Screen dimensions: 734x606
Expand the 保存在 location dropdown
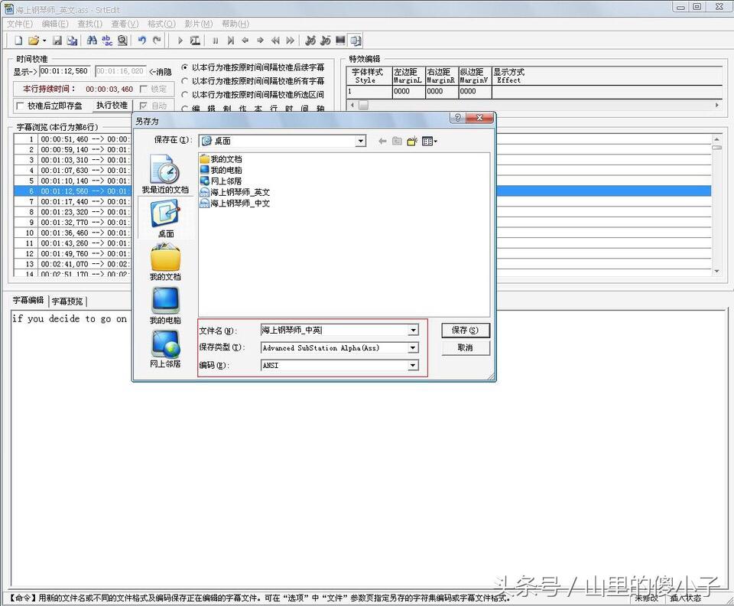pyautogui.click(x=360, y=142)
